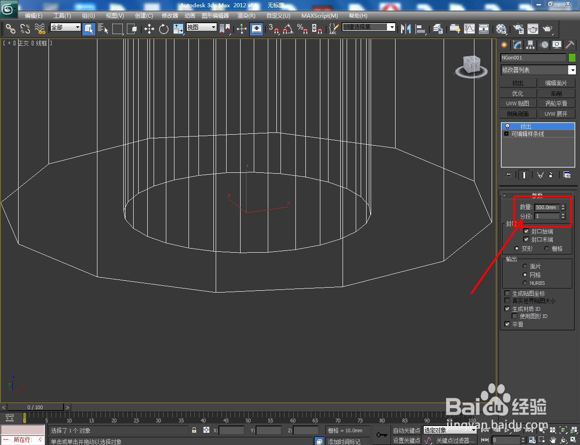
Task: Click the Pan viewport hand icon
Action: pyautogui.click(x=553, y=440)
